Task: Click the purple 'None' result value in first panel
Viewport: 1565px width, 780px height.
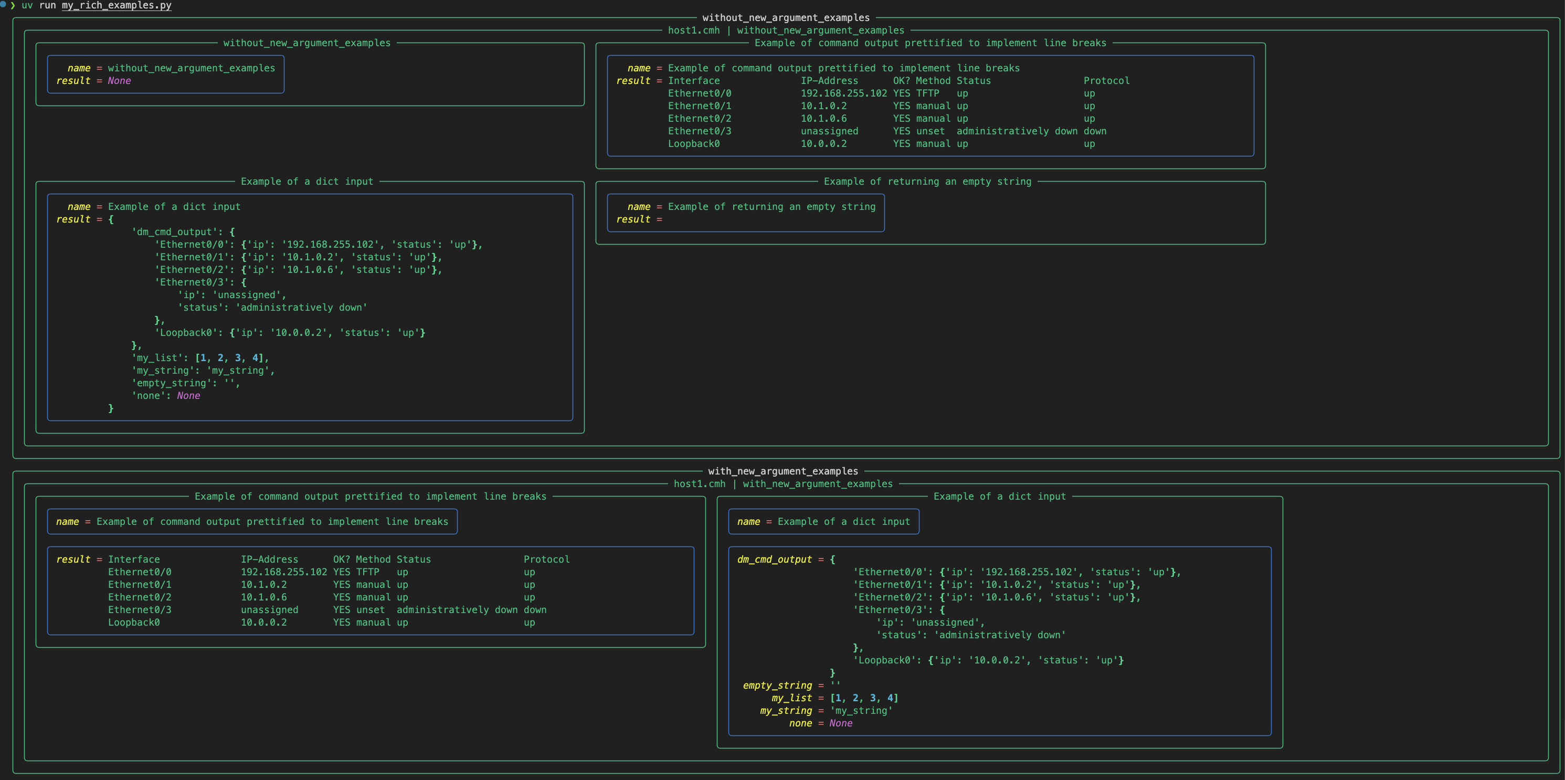Action: (x=119, y=81)
